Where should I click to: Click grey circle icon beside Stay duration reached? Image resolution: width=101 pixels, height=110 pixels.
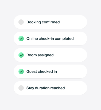[x=21, y=88]
